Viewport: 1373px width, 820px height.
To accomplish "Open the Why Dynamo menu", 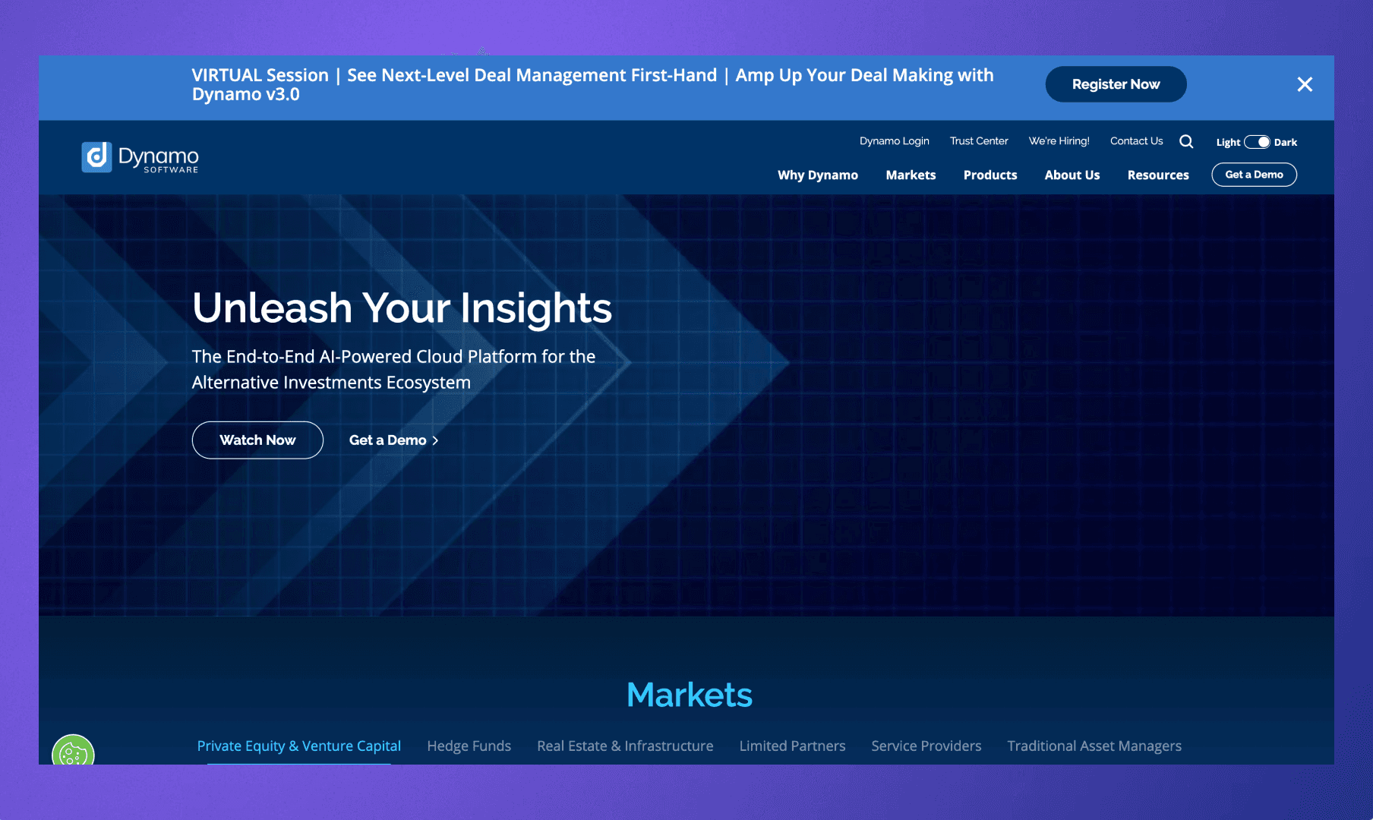I will (x=818, y=175).
